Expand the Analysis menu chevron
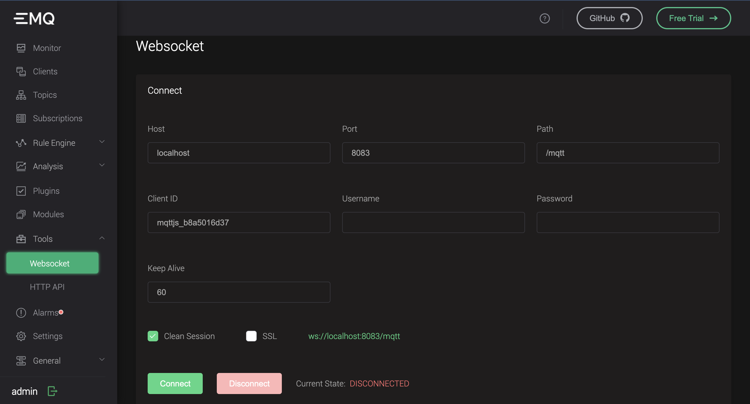 tap(102, 165)
